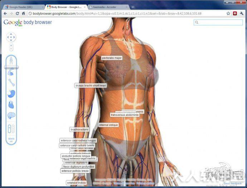
Task: Select the organs stomach layer icon
Action: (x=11, y=94)
